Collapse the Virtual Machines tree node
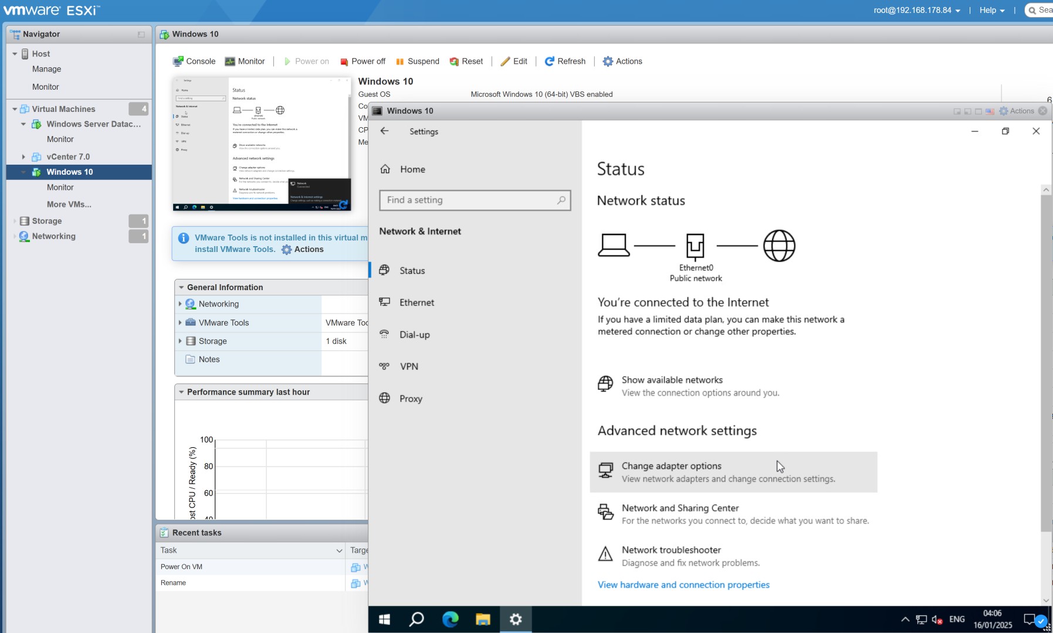Image resolution: width=1053 pixels, height=633 pixels. pyautogui.click(x=15, y=109)
